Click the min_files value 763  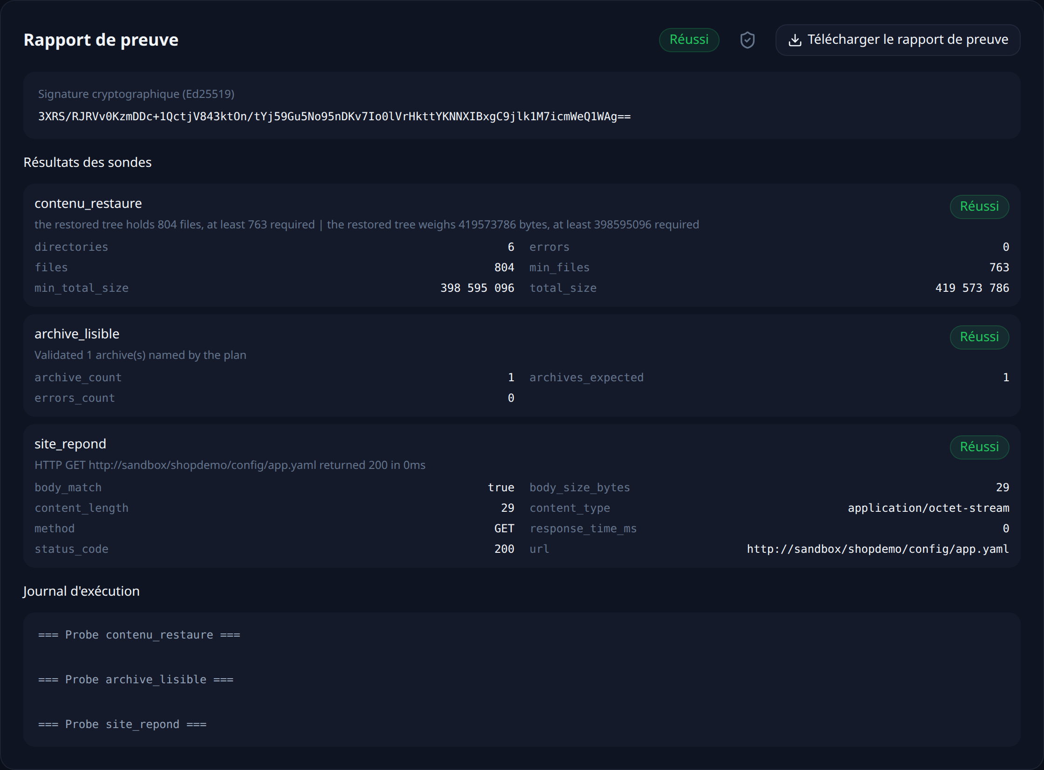click(999, 268)
